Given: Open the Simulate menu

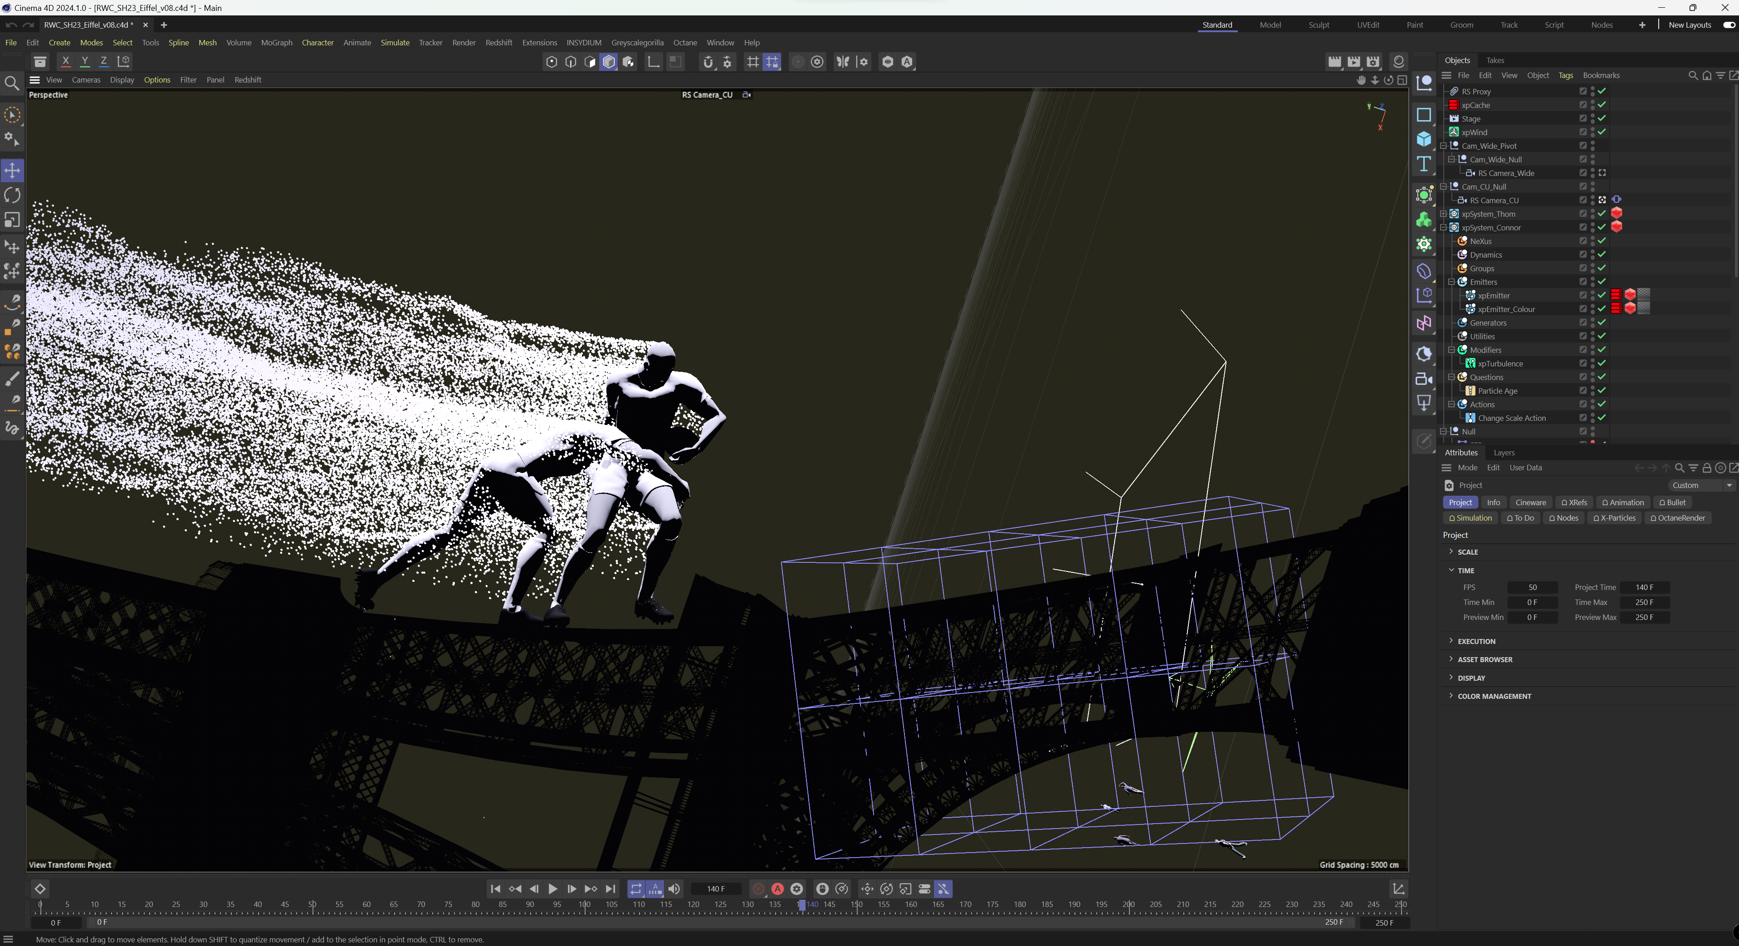Looking at the screenshot, I should (x=395, y=43).
